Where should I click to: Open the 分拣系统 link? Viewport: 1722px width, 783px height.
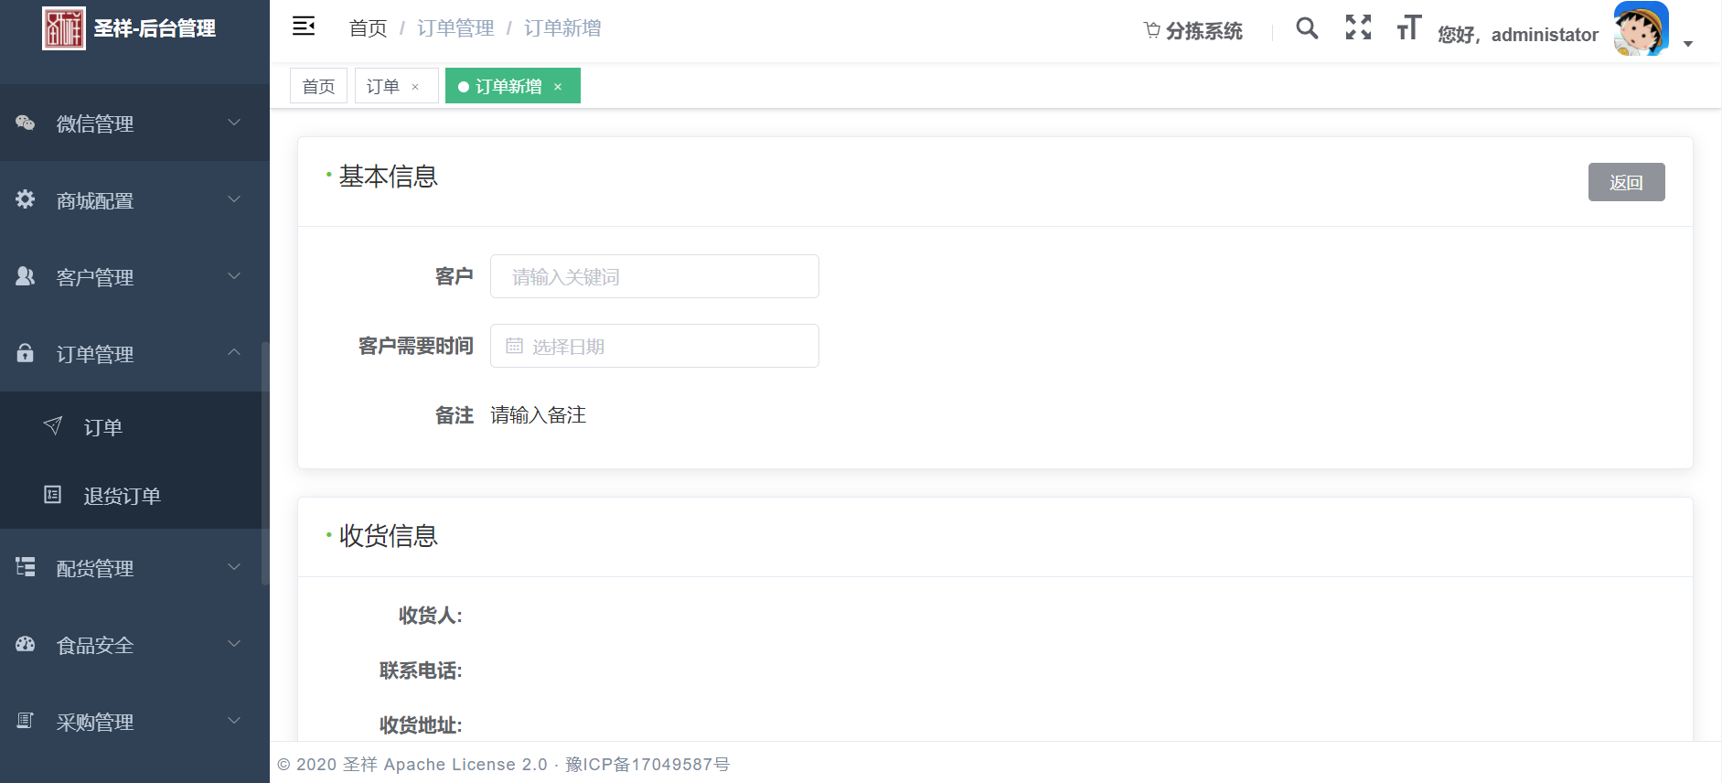(1193, 31)
